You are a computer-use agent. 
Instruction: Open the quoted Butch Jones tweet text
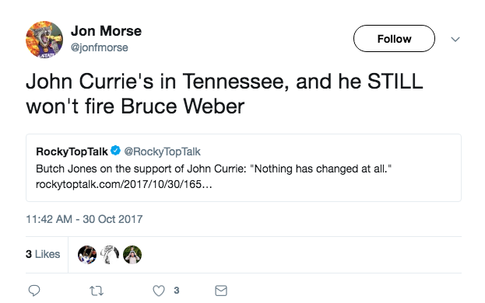[214, 169]
